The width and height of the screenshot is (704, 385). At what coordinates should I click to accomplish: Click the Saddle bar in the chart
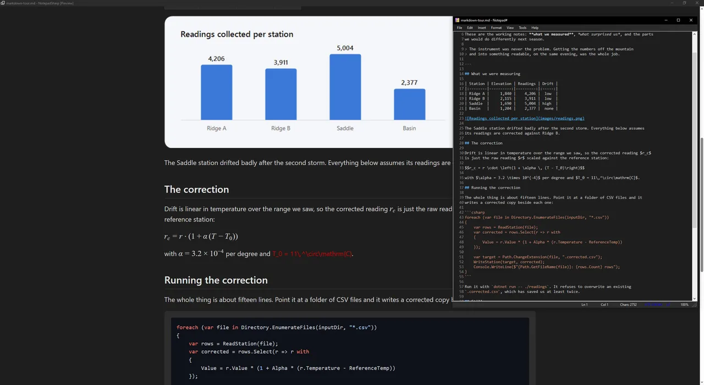345,87
